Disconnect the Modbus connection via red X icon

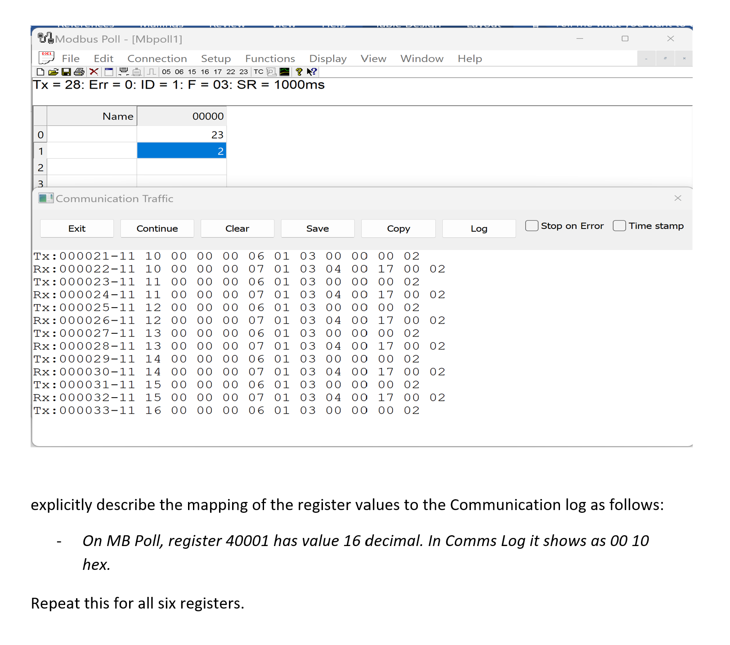93,72
